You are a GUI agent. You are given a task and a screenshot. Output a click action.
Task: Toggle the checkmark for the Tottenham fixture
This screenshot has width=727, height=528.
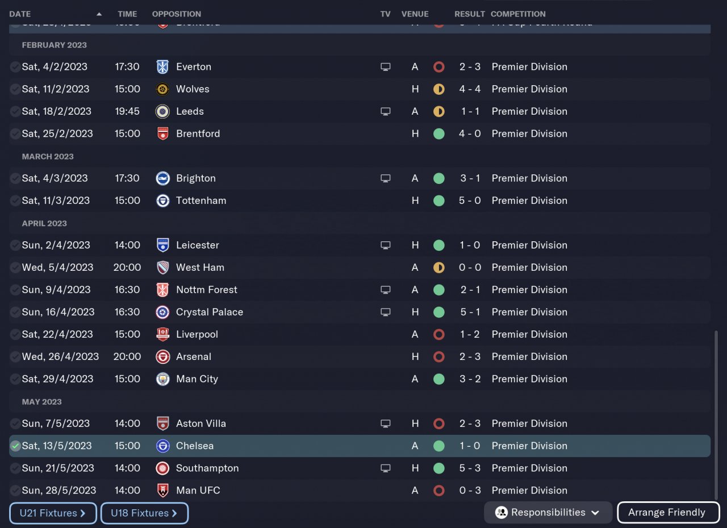pyautogui.click(x=15, y=200)
